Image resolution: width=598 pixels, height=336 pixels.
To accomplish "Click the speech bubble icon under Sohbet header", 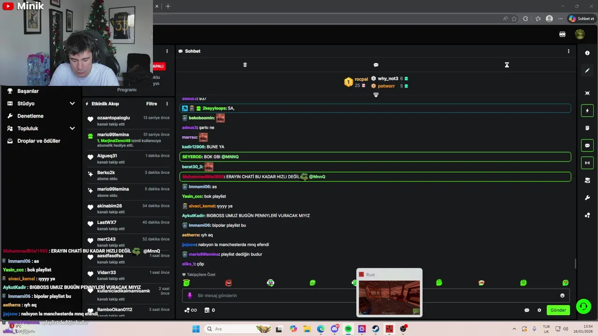I will coord(376,65).
